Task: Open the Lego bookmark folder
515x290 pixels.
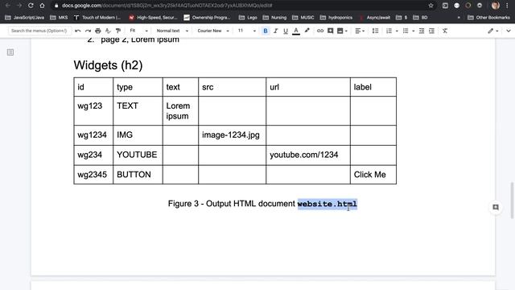Action: (248, 18)
